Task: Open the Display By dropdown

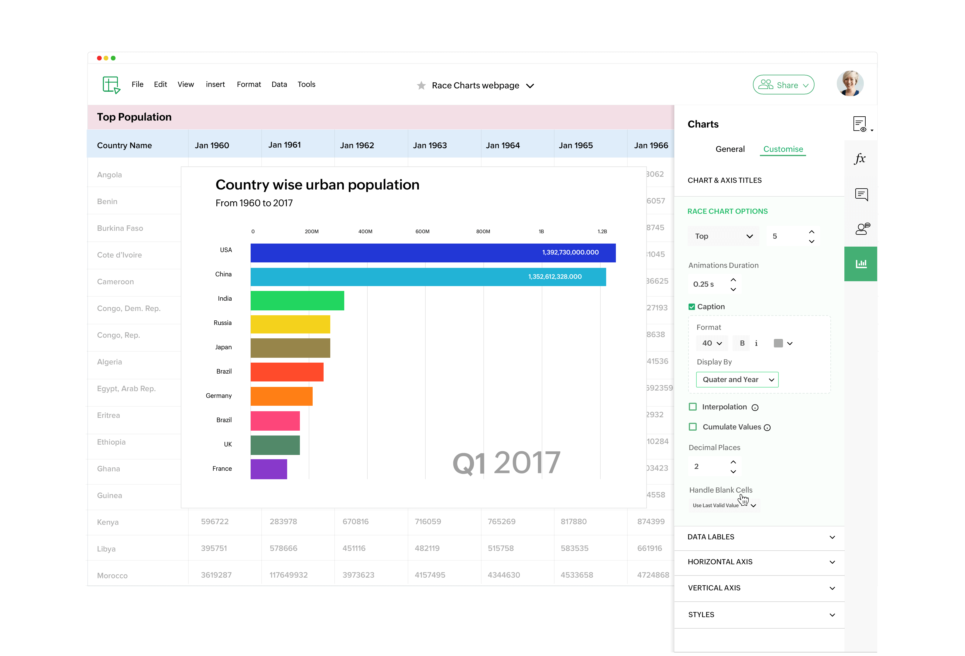Action: coord(737,379)
